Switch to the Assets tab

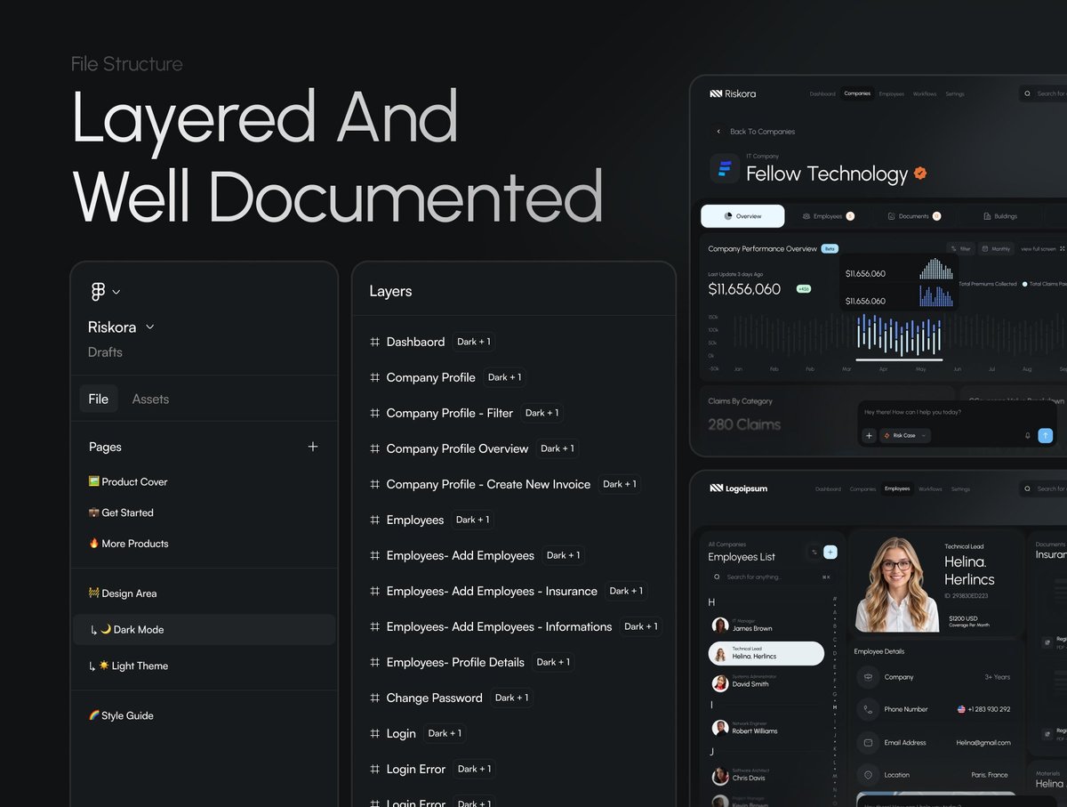pyautogui.click(x=150, y=399)
